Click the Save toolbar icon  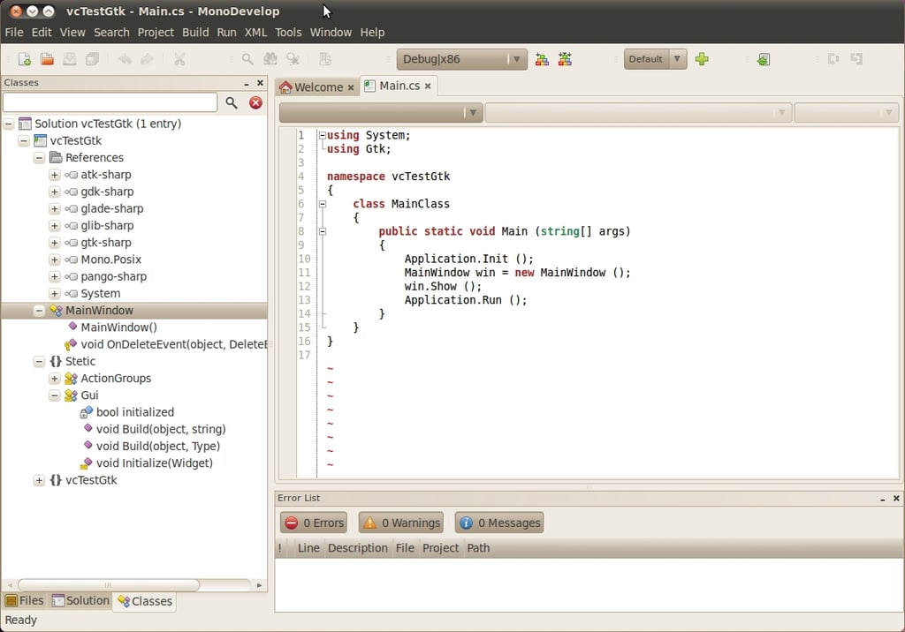(x=69, y=59)
